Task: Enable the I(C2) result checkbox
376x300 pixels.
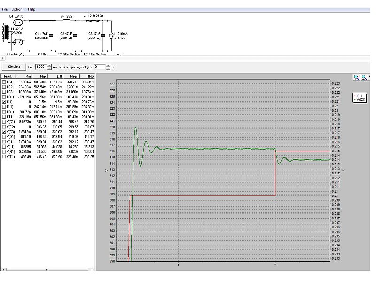Action: (4, 87)
